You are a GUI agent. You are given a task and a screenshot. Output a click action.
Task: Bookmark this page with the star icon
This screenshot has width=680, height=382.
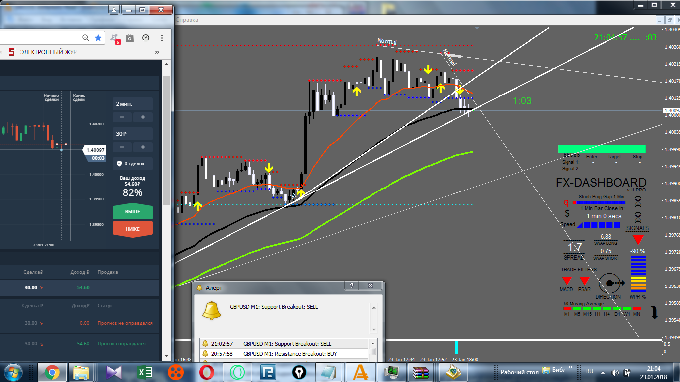click(98, 38)
